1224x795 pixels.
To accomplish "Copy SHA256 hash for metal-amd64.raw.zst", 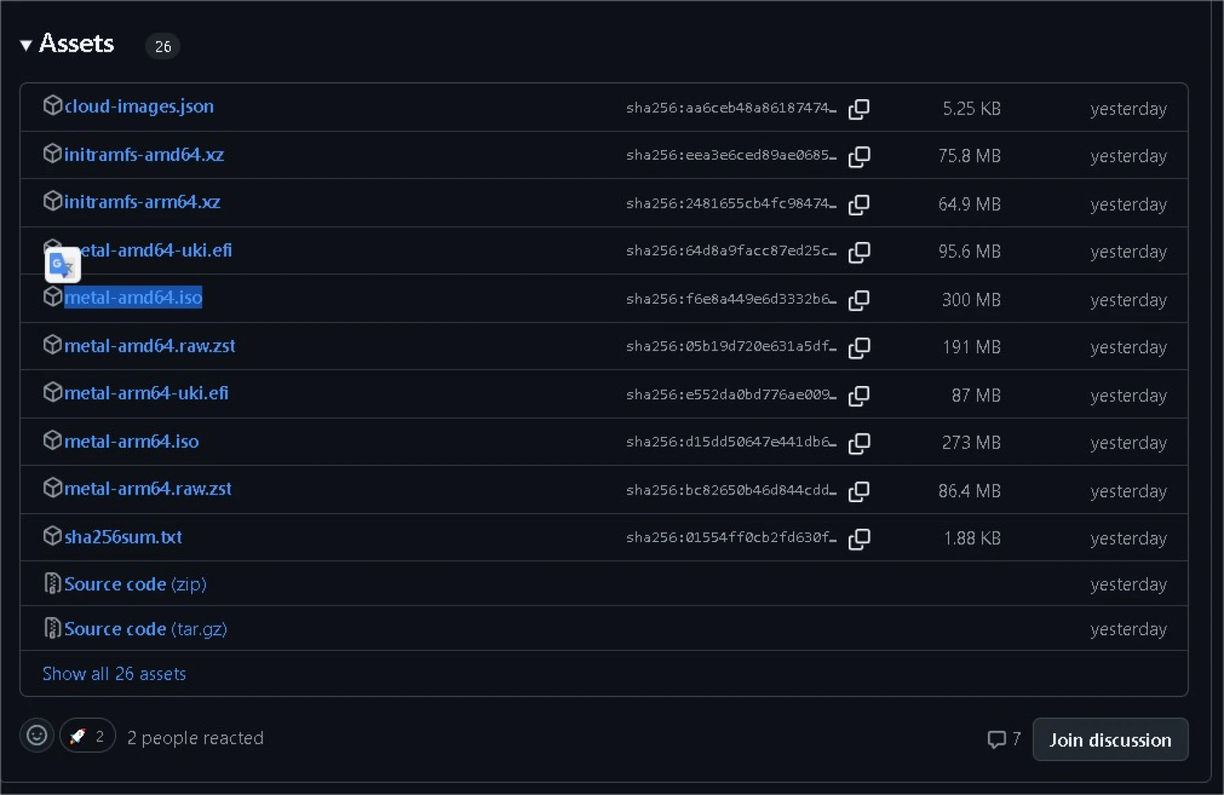I will click(859, 347).
